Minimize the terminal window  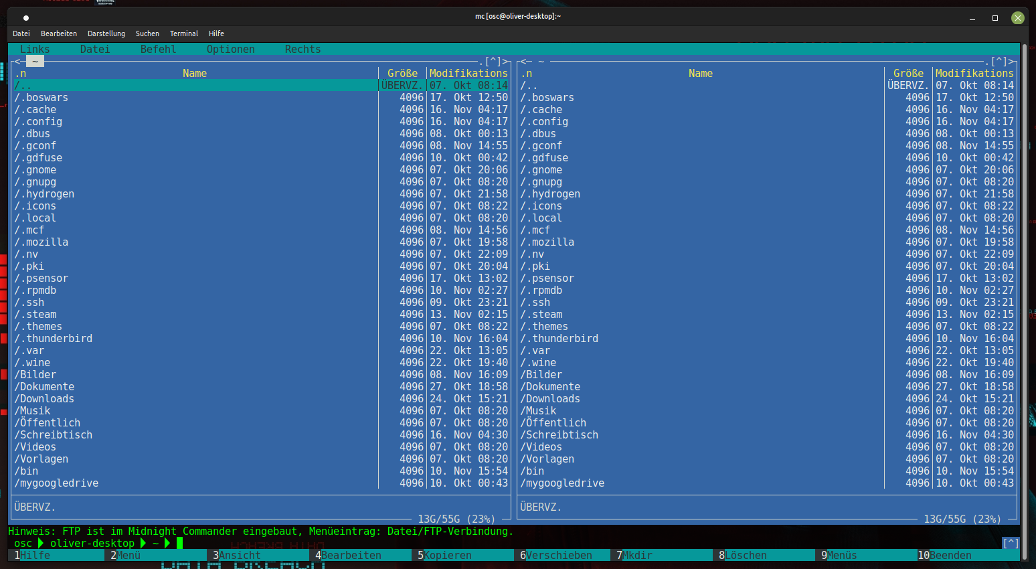pyautogui.click(x=972, y=18)
